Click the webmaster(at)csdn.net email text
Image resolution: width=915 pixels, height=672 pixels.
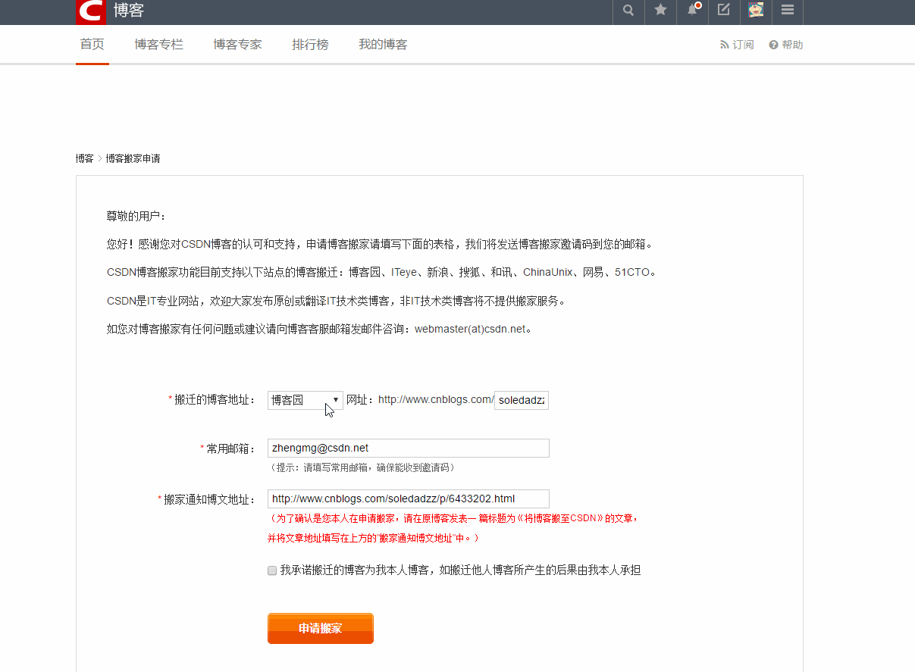pos(470,329)
